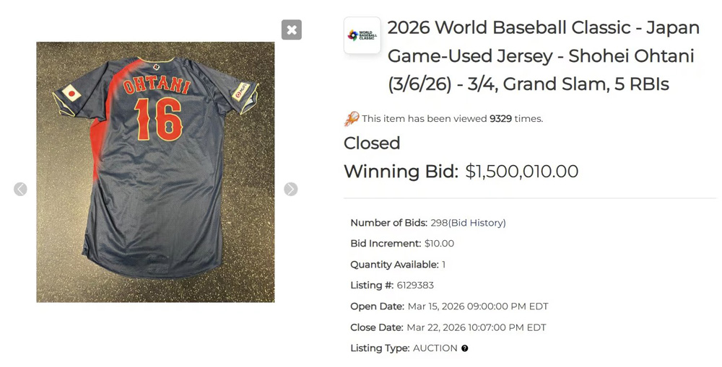This screenshot has width=722, height=367.
Task: Open the Bid History link
Action: point(477,223)
